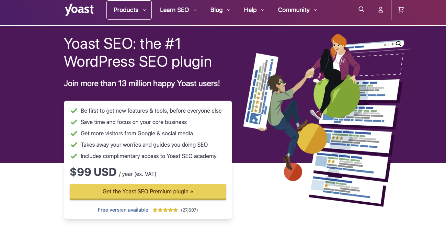This screenshot has height=237, width=446.
Task: Click the '/ year (ex. VAT)' text
Action: pyautogui.click(x=138, y=174)
